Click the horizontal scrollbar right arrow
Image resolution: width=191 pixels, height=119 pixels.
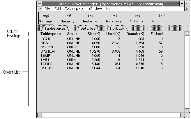[x=182, y=115]
